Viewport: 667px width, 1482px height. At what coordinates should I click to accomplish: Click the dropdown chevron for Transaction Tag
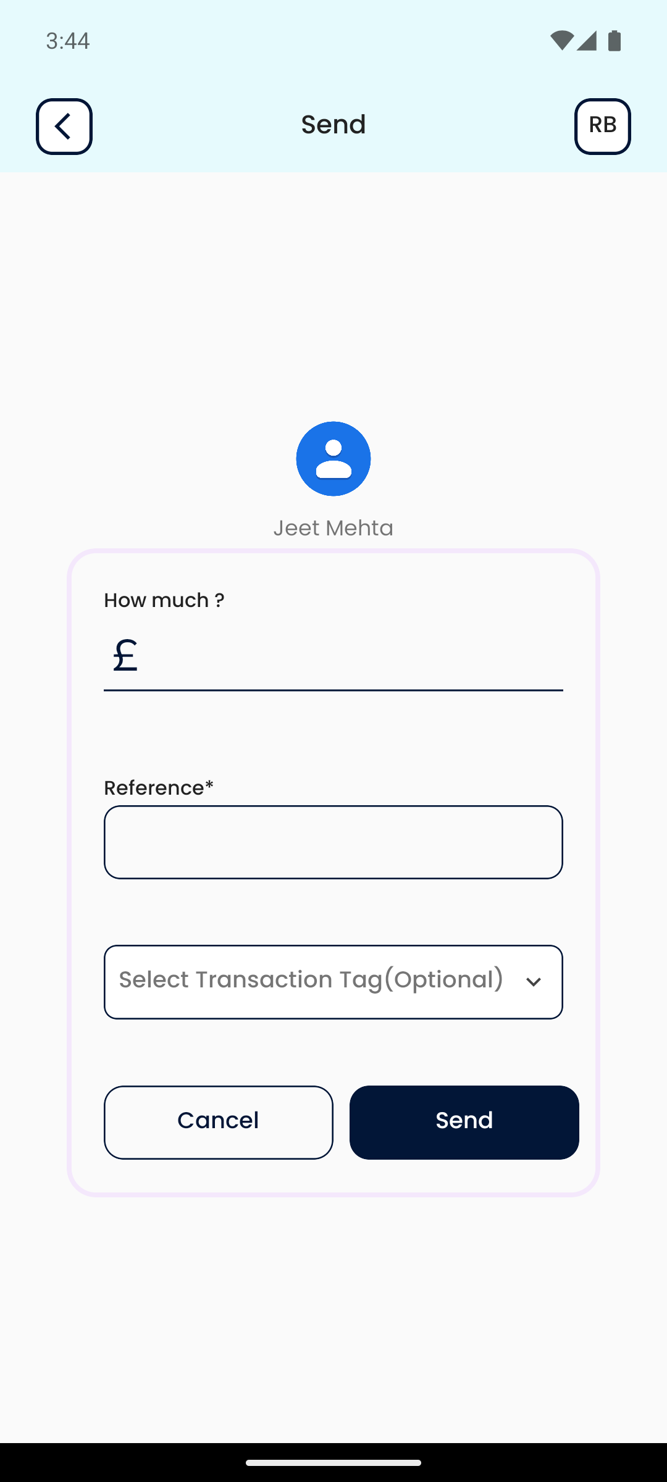[x=534, y=982]
